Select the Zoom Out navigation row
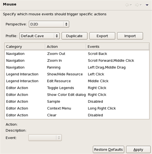 tap(77, 54)
